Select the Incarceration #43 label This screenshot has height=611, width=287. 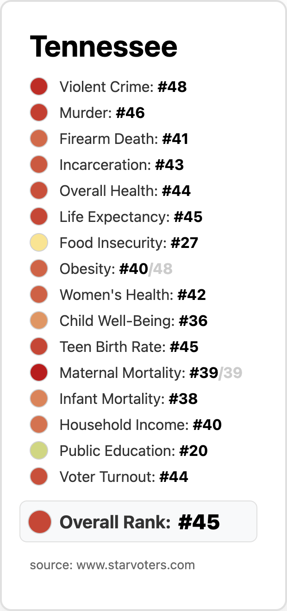[x=121, y=165]
